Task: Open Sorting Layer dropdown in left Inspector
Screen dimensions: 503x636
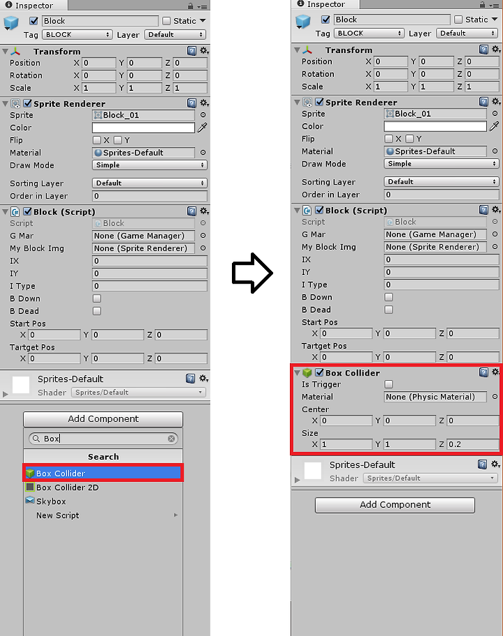Action: pyautogui.click(x=150, y=183)
